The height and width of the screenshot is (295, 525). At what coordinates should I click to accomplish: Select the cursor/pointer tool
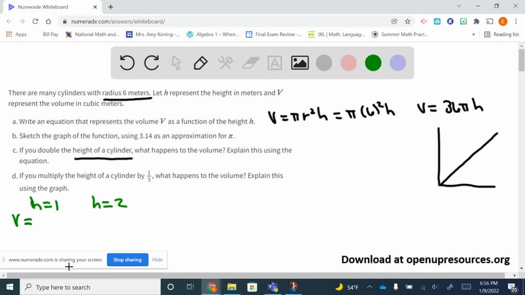pyautogui.click(x=175, y=62)
